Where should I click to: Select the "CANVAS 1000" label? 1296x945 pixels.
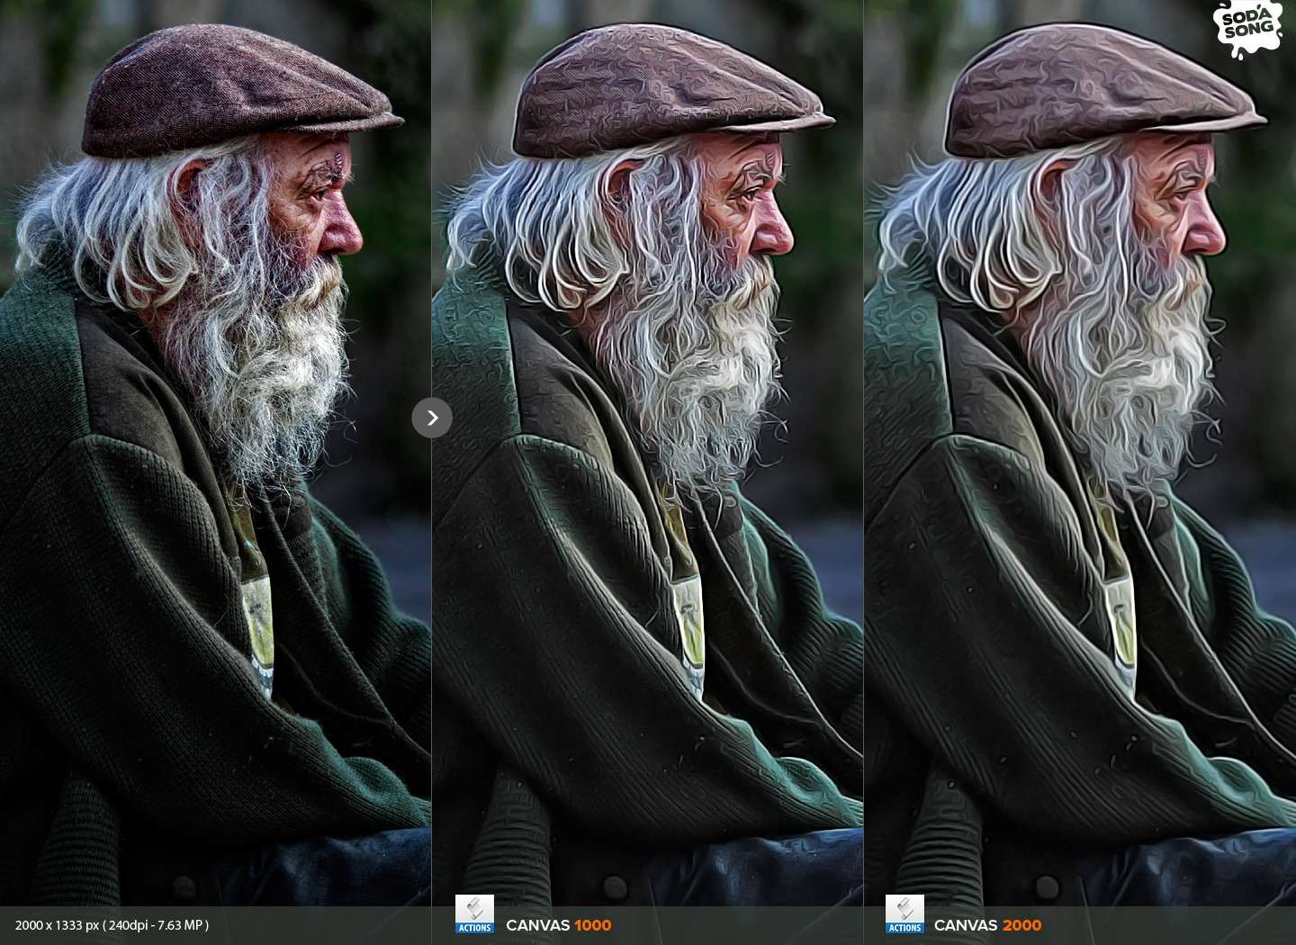[558, 925]
